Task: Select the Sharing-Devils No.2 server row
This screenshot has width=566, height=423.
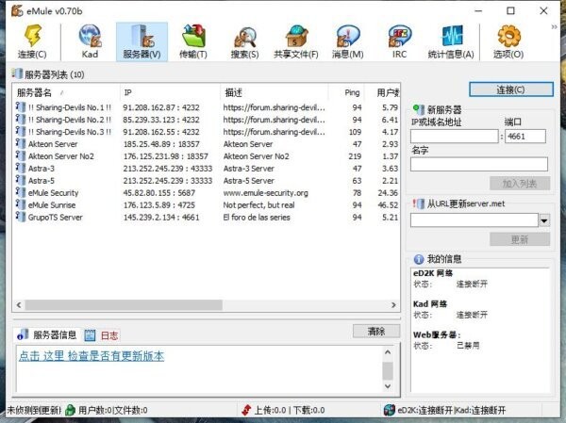Action: (207, 120)
